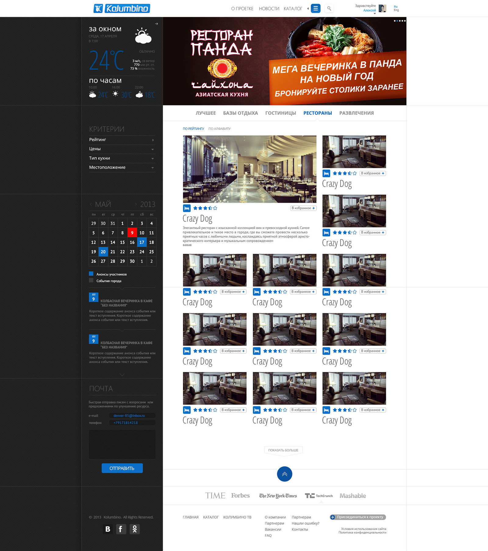Open footer link 'Нашли ошибку?'

305,523
